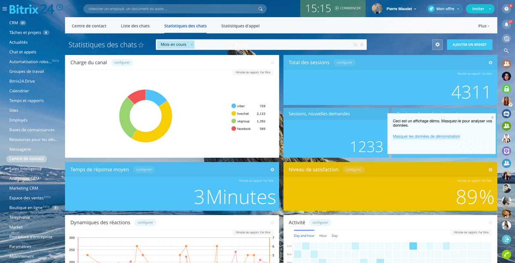Image resolution: width=515 pixels, height=263 pixels.
Task: Click the green phone icon in right sidebar
Action: [506, 253]
